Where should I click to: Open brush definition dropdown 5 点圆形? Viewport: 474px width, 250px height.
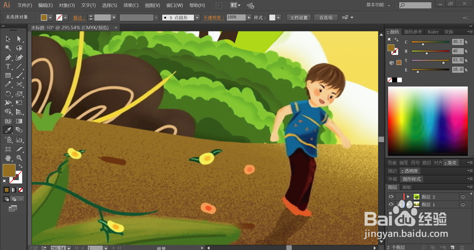tap(197, 18)
